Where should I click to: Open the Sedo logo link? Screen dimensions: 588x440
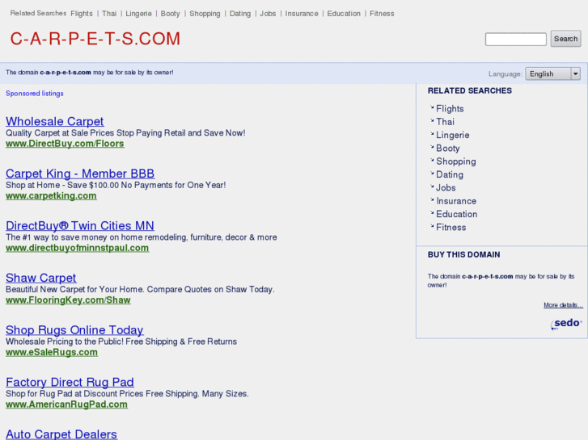click(566, 324)
